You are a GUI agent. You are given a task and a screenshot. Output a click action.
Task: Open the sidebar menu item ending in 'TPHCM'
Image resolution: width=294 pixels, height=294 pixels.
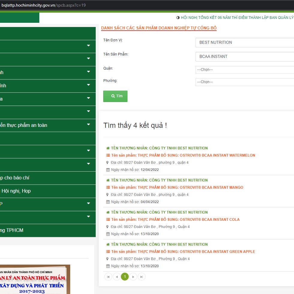click(48, 230)
